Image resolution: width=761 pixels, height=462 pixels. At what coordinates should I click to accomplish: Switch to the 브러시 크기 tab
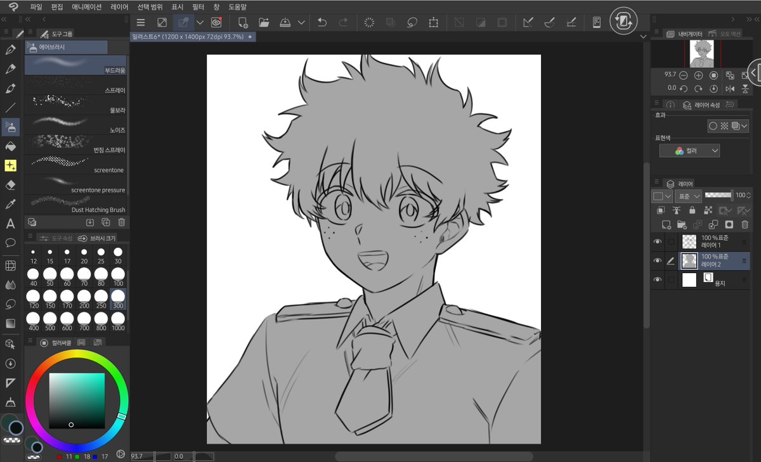pyautogui.click(x=96, y=238)
